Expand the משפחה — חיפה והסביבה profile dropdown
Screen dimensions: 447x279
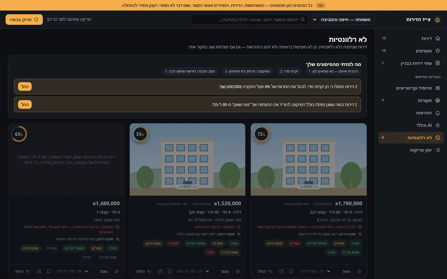(x=343, y=20)
